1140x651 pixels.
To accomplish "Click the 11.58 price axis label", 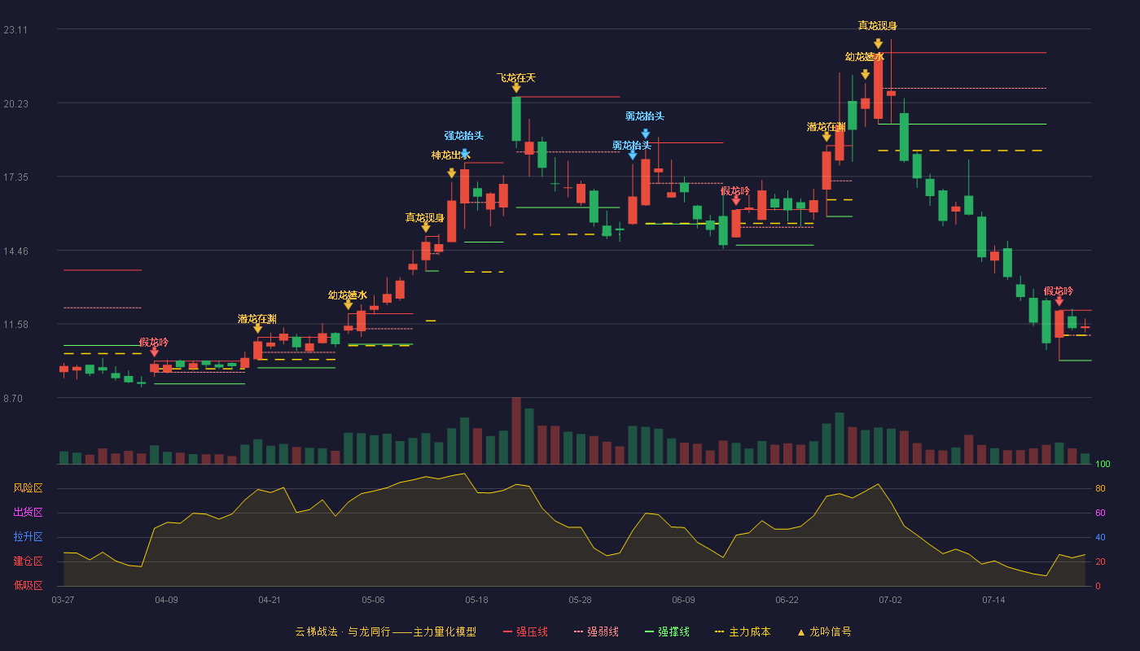I will (15, 325).
